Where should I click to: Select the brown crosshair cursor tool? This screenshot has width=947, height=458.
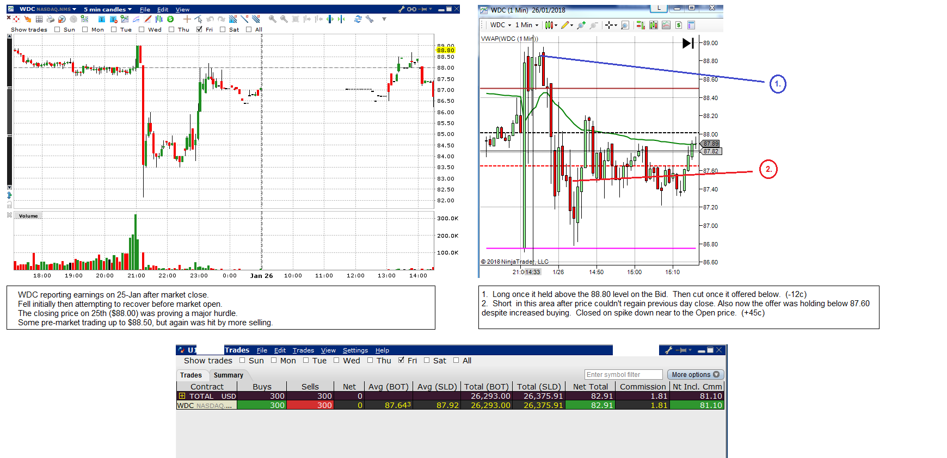click(187, 19)
